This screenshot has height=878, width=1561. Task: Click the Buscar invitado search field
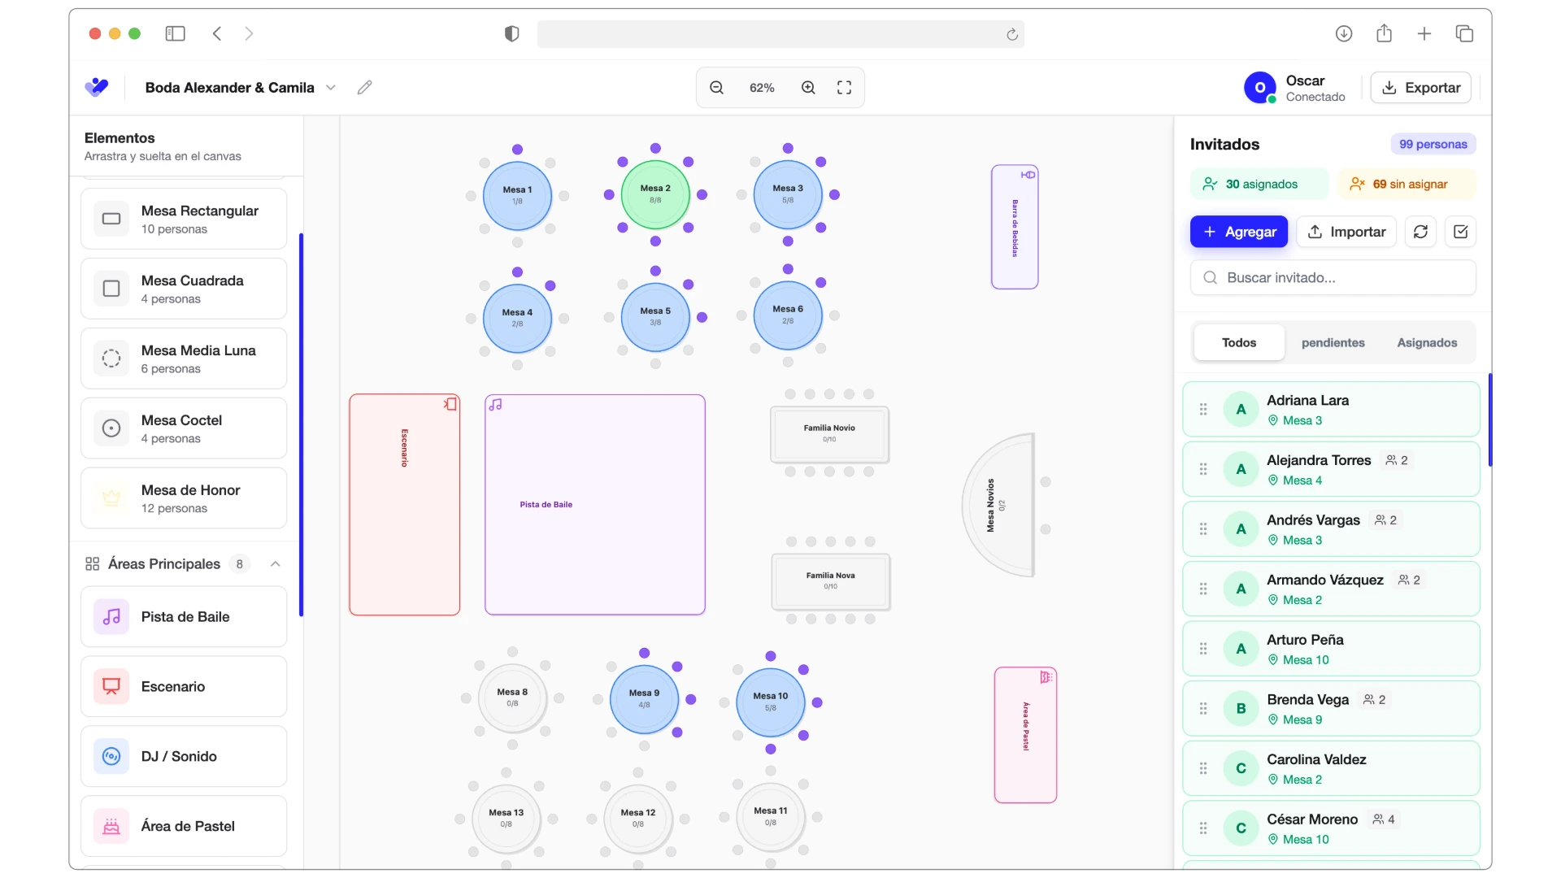click(x=1332, y=277)
